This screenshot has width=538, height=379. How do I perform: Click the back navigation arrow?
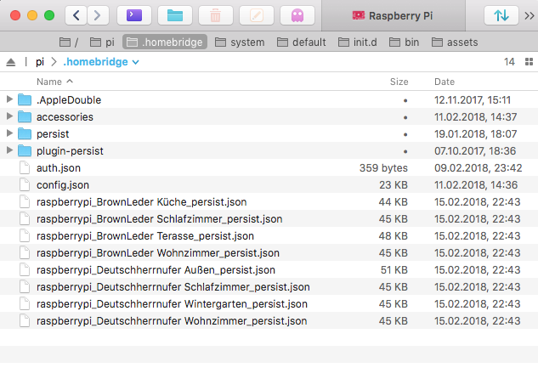point(77,15)
